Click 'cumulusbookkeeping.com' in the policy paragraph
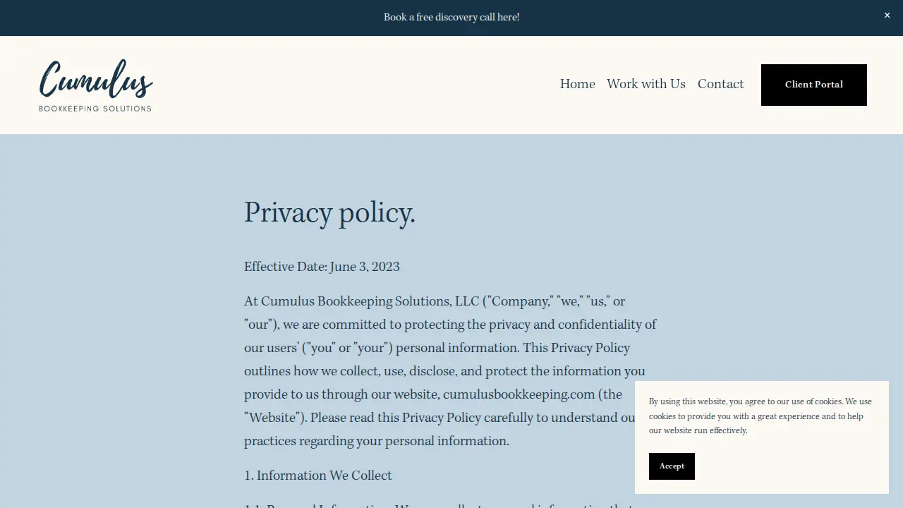The image size is (903, 508). coord(519,394)
